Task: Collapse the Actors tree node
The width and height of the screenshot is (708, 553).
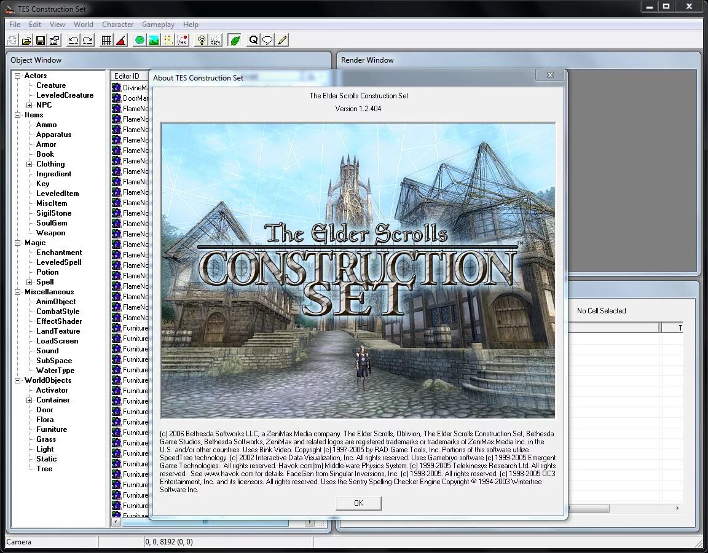Action: 18,76
